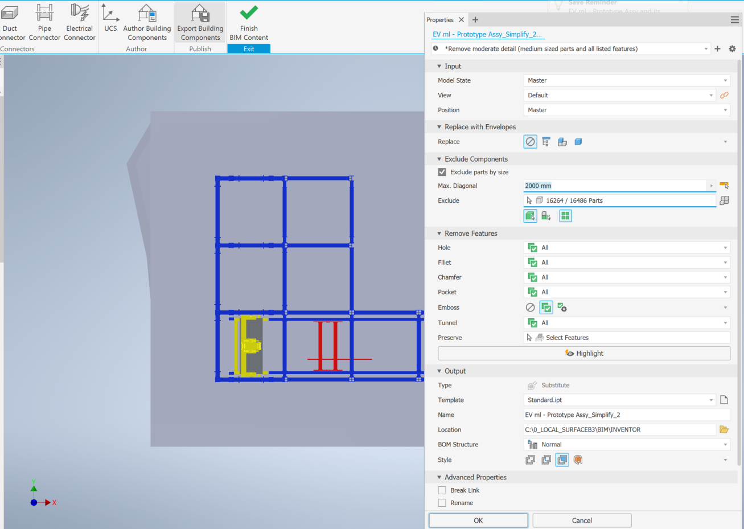The height and width of the screenshot is (529, 744).
Task: Open the folder browser for Location
Action: tap(724, 429)
